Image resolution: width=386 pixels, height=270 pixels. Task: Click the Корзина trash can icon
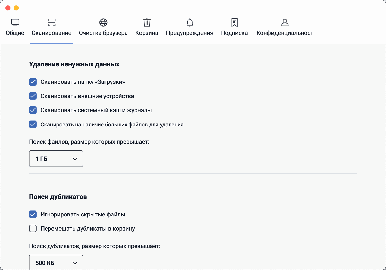point(147,22)
